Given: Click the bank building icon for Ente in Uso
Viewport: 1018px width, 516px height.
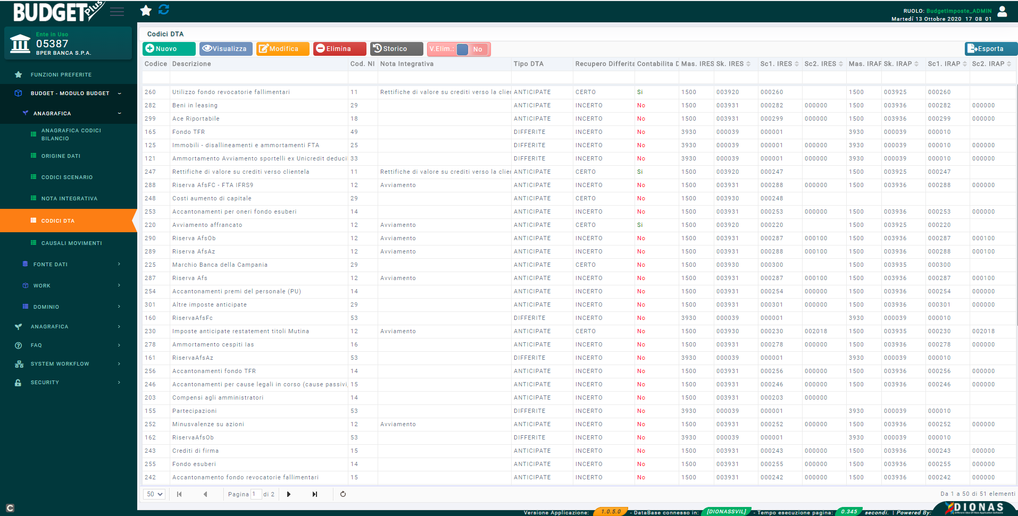Looking at the screenshot, I should 20,44.
